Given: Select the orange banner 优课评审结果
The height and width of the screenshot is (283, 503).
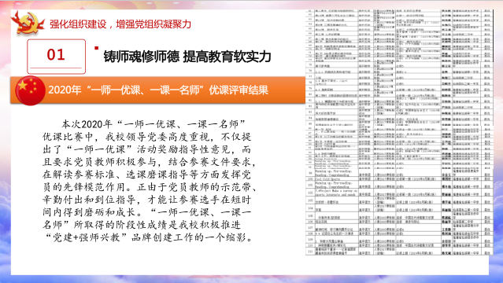Looking at the screenshot, I should point(158,90).
